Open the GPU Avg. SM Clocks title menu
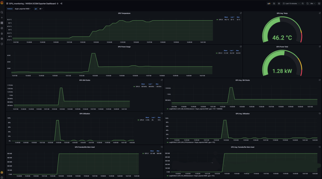The height and width of the screenshot is (179, 322). pos(242,80)
